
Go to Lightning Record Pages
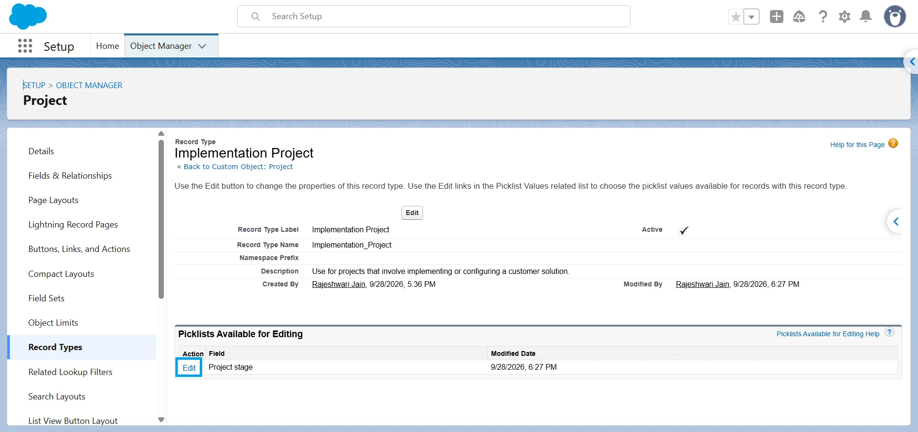point(73,225)
